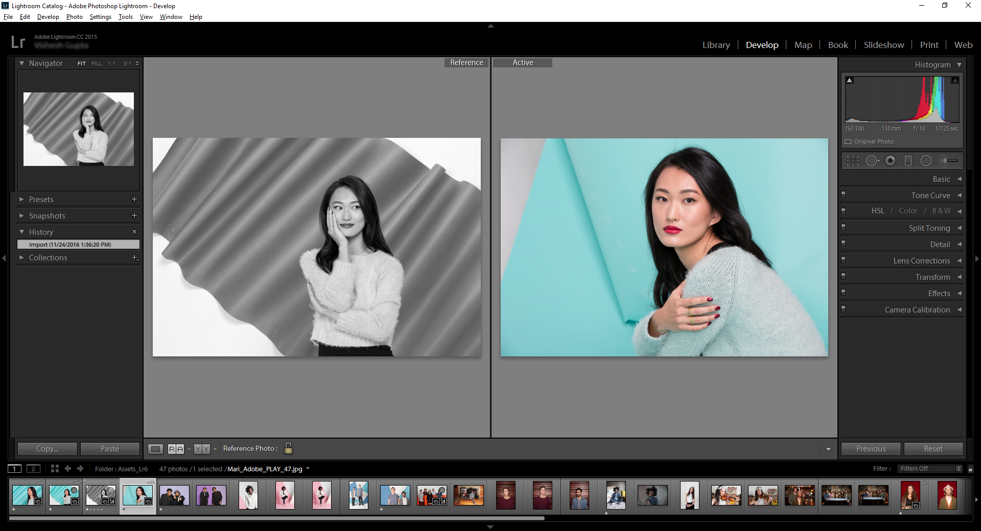Open the Red Eye Correction tool

coord(891,160)
